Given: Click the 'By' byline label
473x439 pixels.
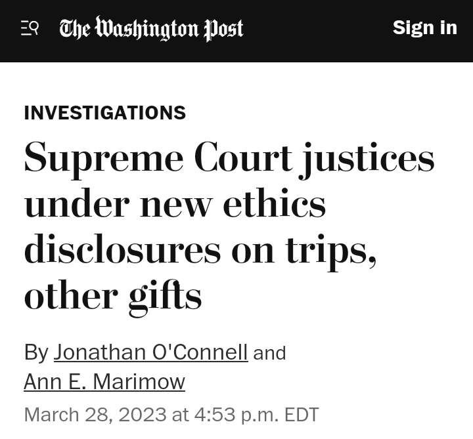Looking at the screenshot, I should [36, 352].
